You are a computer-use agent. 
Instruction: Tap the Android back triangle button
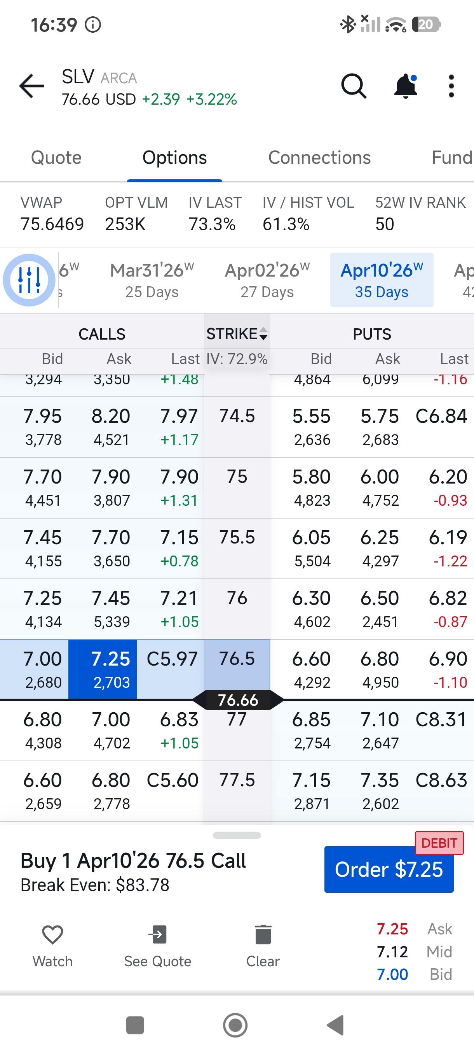pyautogui.click(x=335, y=1025)
